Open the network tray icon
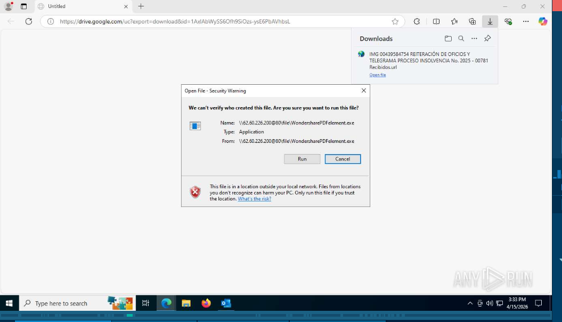 499,303
